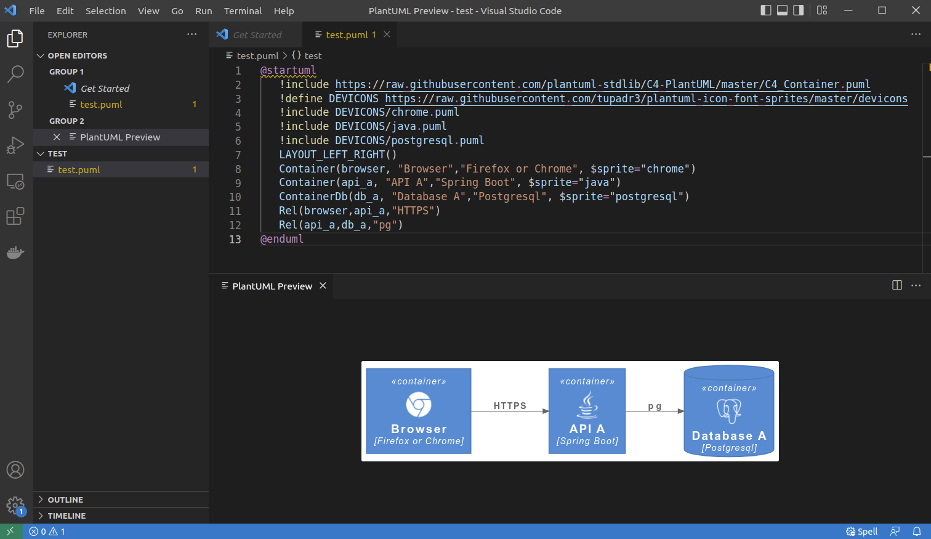Open the File menu
The image size is (931, 539).
[x=37, y=10]
